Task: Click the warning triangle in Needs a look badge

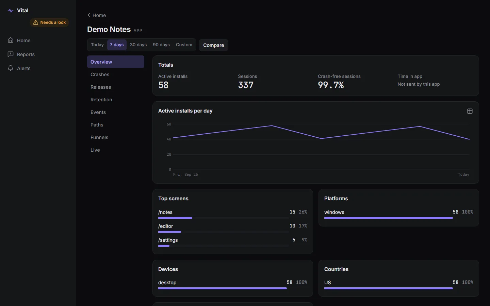Action: [36, 22]
